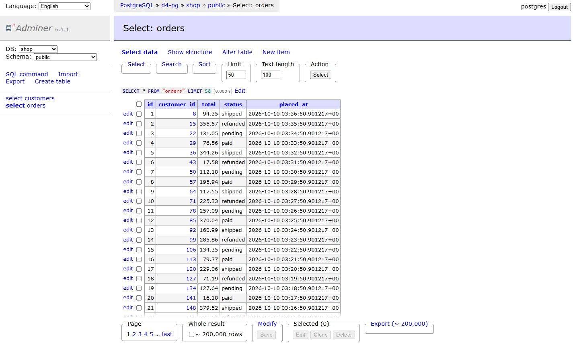Expand the Select columns fieldset
Screen dimensions: 579x345
click(136, 64)
